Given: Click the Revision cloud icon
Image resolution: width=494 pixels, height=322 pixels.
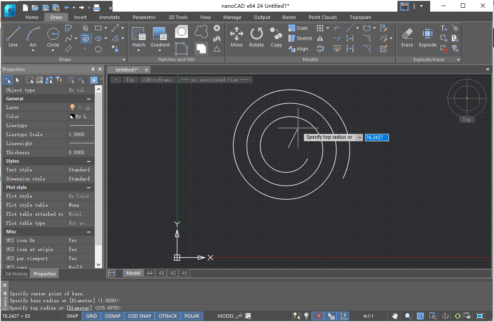Looking at the screenshot, I should coord(201,31).
